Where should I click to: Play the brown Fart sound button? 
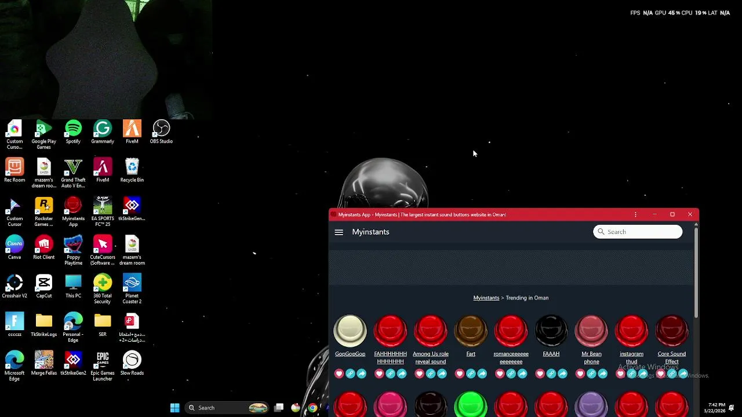pyautogui.click(x=471, y=331)
